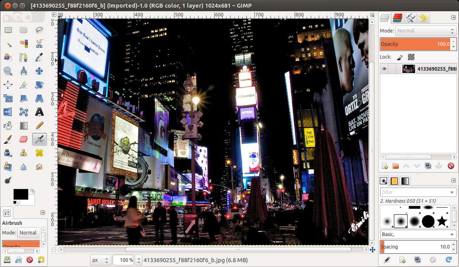Open the ruler units dropdown showing px
The image size is (459, 267).
[100, 260]
